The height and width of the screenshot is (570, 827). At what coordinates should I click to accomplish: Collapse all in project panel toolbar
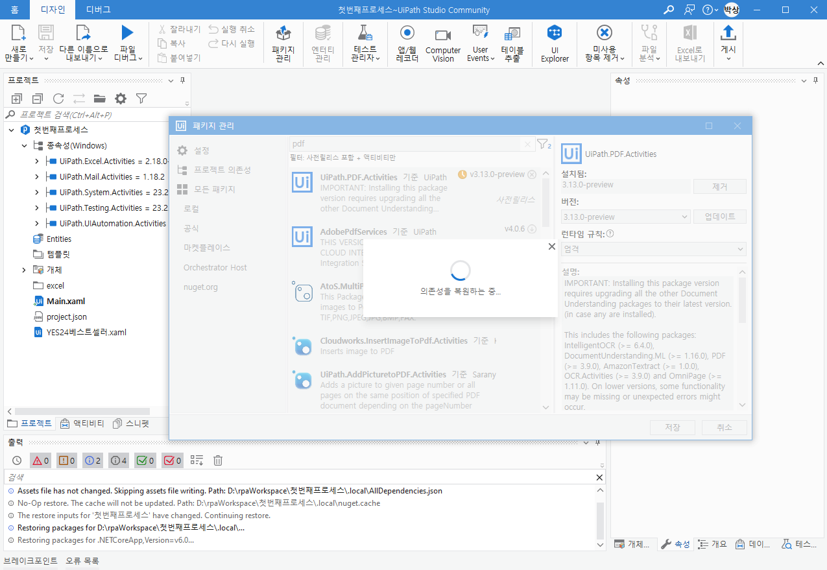[x=38, y=99]
